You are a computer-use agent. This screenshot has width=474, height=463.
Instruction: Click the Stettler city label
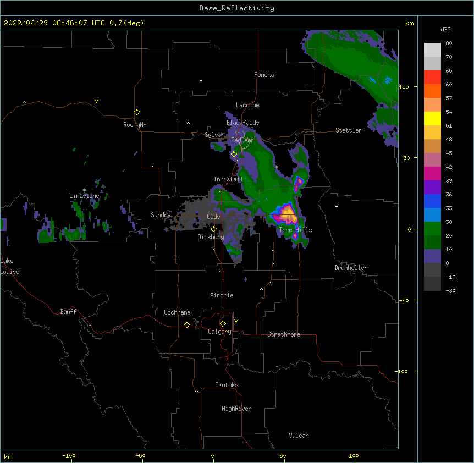pyautogui.click(x=349, y=130)
